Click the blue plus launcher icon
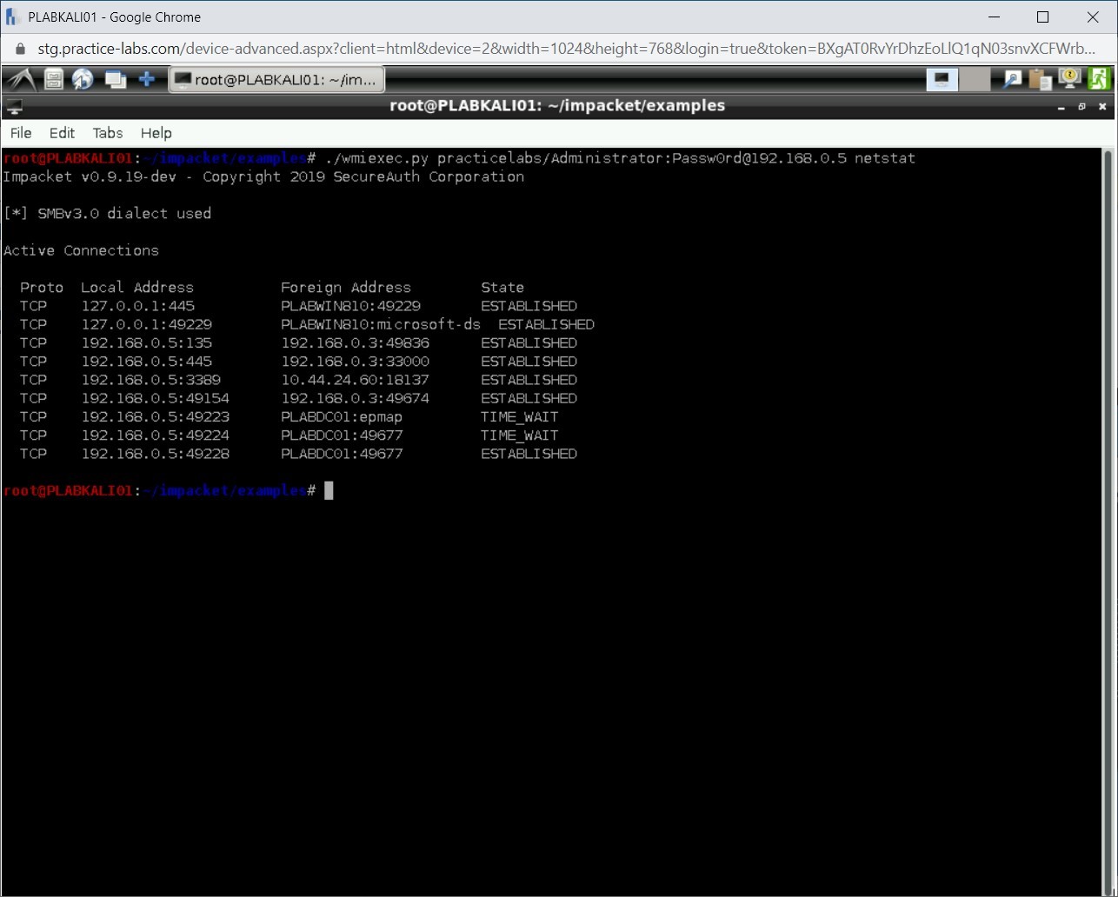Viewport: 1118px width, 897px height. 147,80
